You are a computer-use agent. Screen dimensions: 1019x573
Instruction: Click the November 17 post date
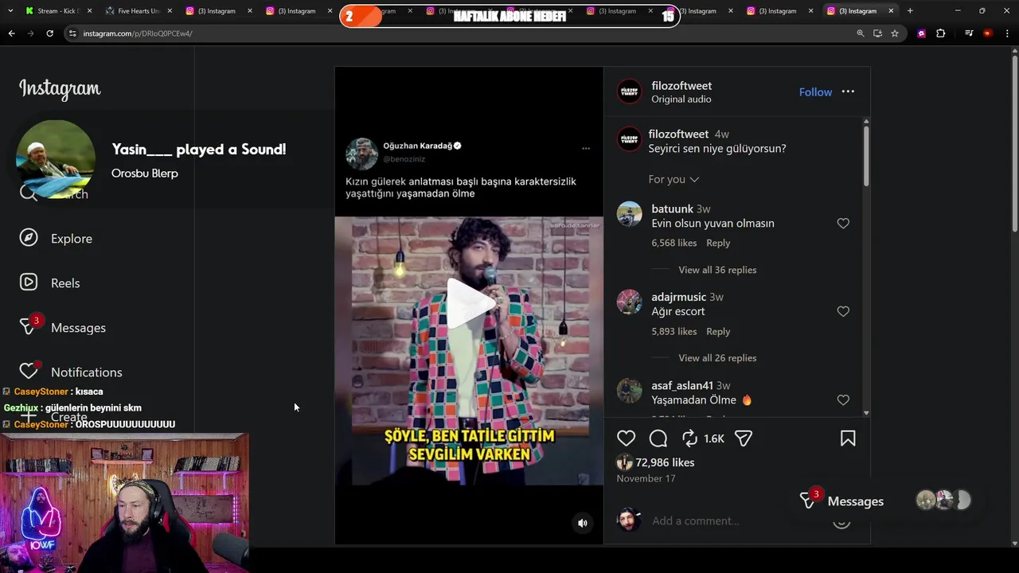pos(646,478)
